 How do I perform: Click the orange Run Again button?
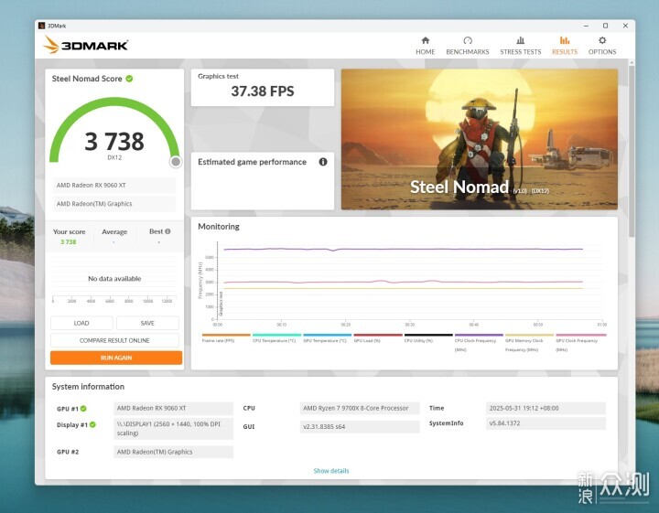click(116, 358)
